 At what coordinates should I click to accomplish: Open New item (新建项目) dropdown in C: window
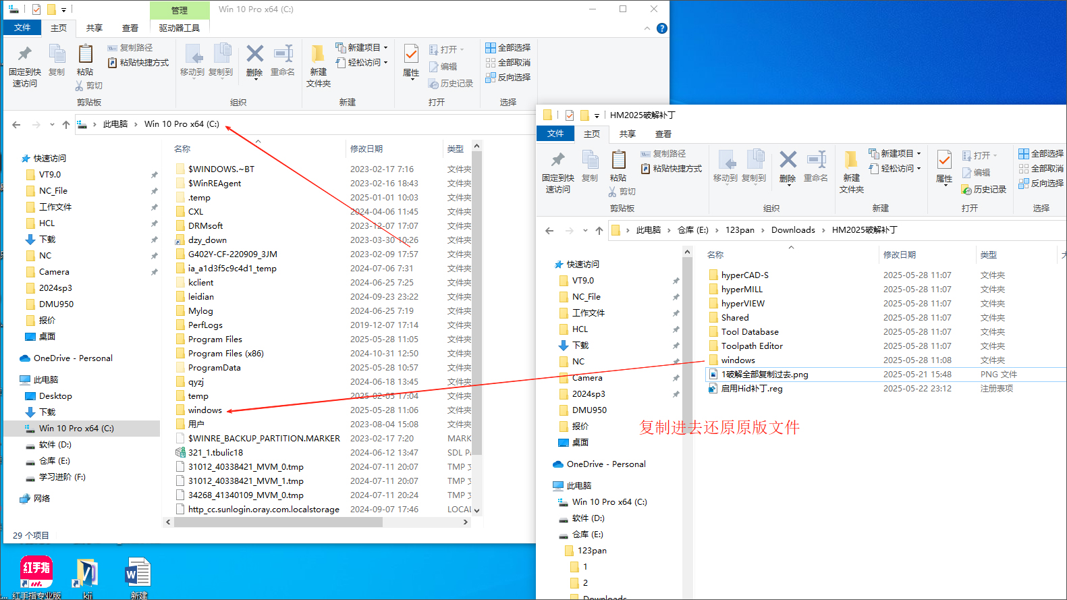(362, 48)
